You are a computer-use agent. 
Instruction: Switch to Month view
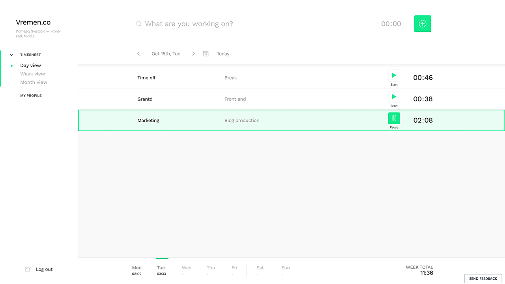click(x=34, y=82)
